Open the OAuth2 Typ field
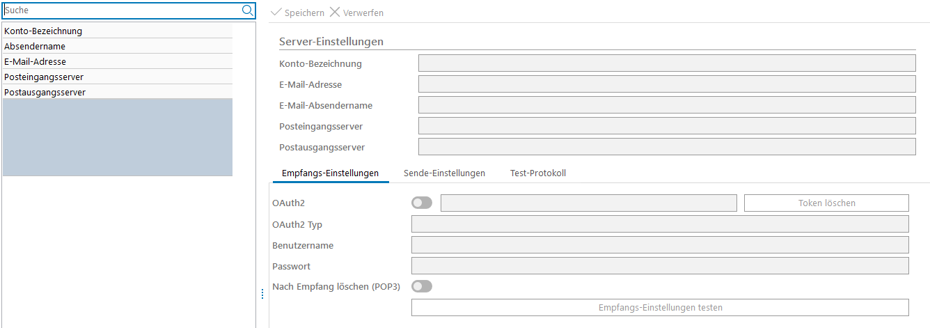The height and width of the screenshot is (328, 930). (x=660, y=224)
